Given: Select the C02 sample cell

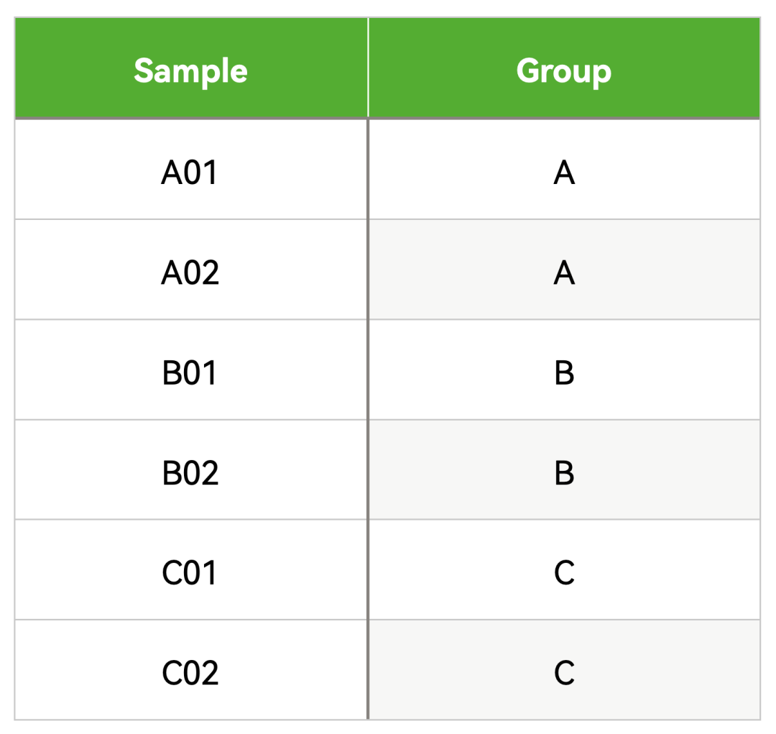Looking at the screenshot, I should (x=191, y=669).
